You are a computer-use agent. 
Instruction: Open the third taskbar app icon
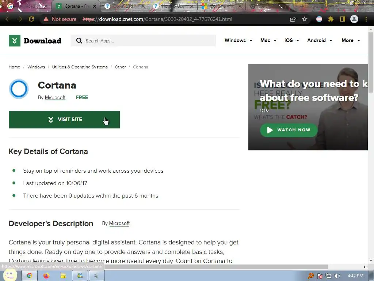pos(63,276)
